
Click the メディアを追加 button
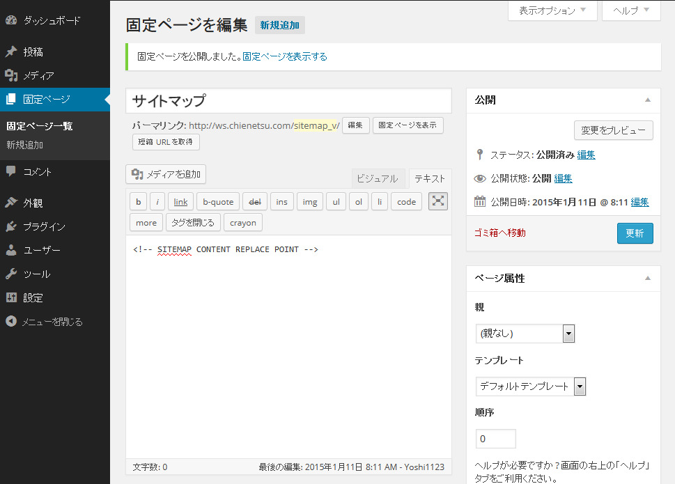(x=166, y=174)
